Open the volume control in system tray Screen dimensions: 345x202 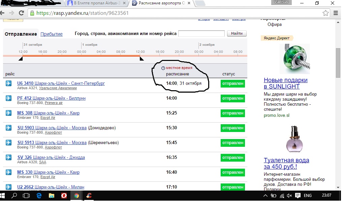(289, 196)
